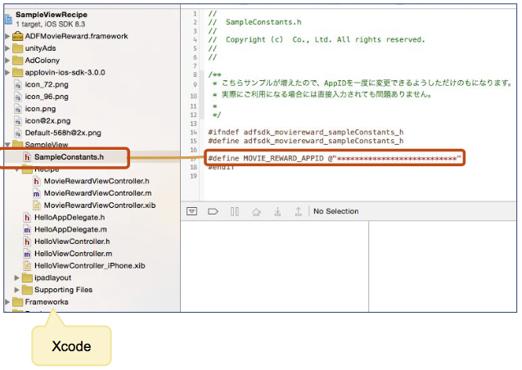Select the SampleViewRecipe project root

pyautogui.click(x=52, y=15)
